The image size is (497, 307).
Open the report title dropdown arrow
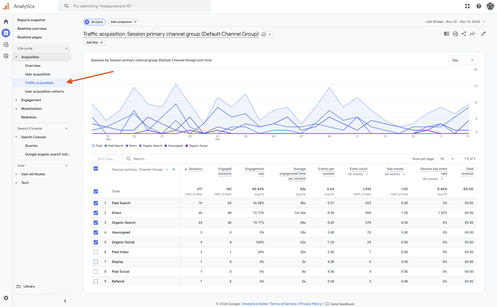pyautogui.click(x=270, y=34)
